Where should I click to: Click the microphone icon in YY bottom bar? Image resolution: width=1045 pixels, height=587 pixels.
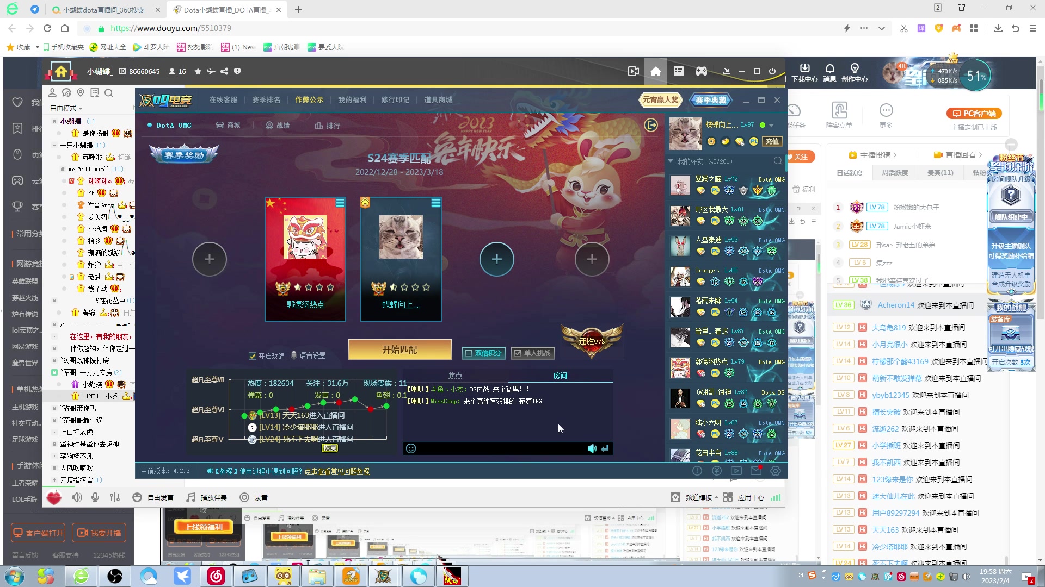pos(95,497)
